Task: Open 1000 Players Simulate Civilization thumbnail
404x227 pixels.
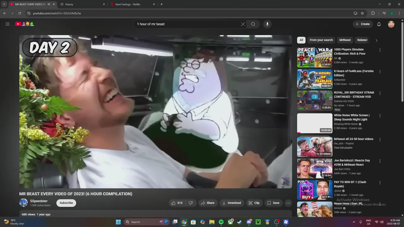Action: 315,57
